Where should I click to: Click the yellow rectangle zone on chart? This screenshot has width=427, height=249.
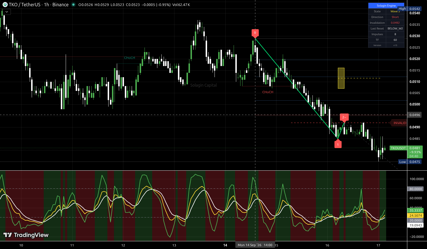[341, 78]
